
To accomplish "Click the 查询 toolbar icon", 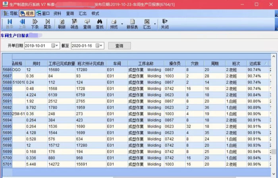I will (x=87, y=24).
